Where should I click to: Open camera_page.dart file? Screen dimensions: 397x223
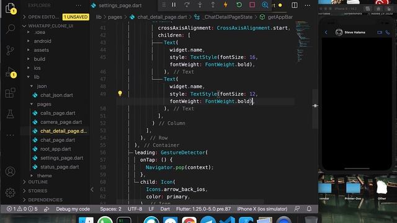tap(61, 122)
